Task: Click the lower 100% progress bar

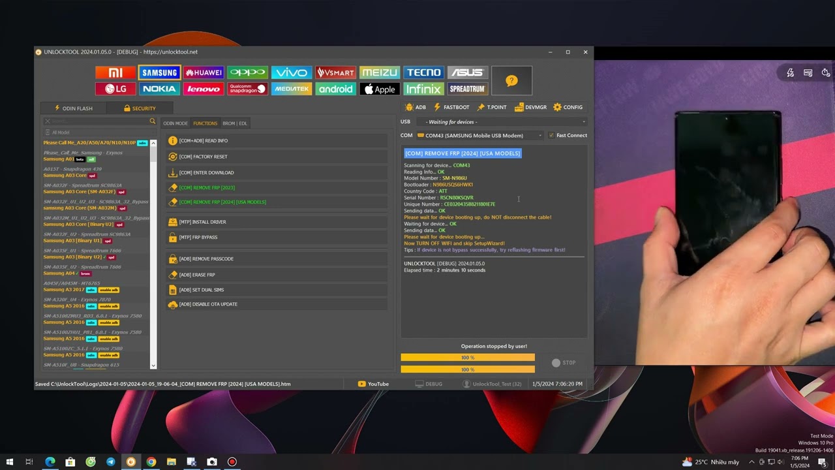Action: pyautogui.click(x=468, y=369)
